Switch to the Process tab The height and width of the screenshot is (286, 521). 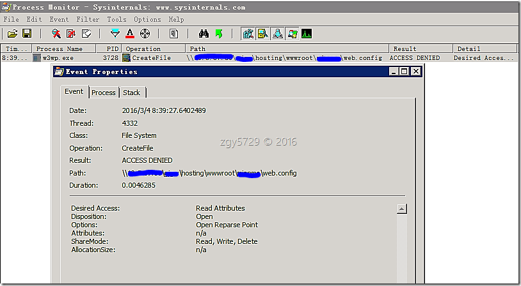click(103, 93)
